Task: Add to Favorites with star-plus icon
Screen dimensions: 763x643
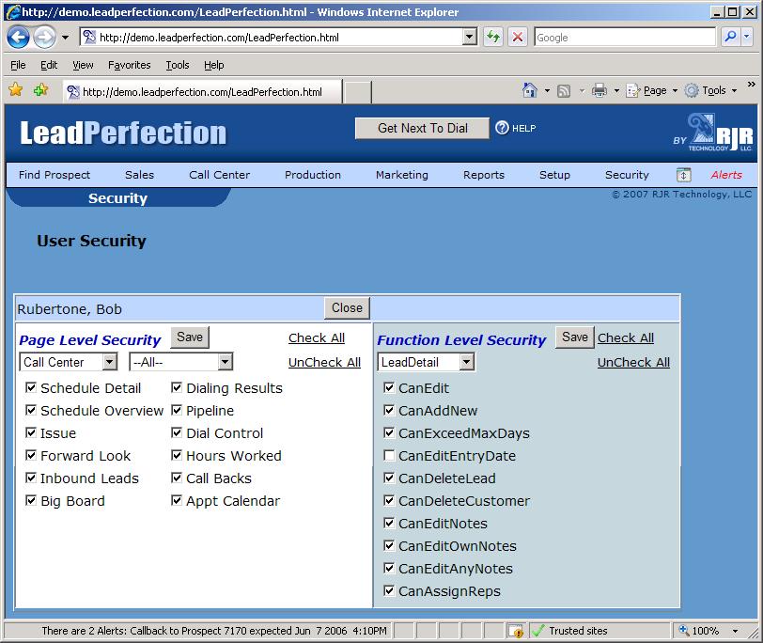Action: point(41,90)
